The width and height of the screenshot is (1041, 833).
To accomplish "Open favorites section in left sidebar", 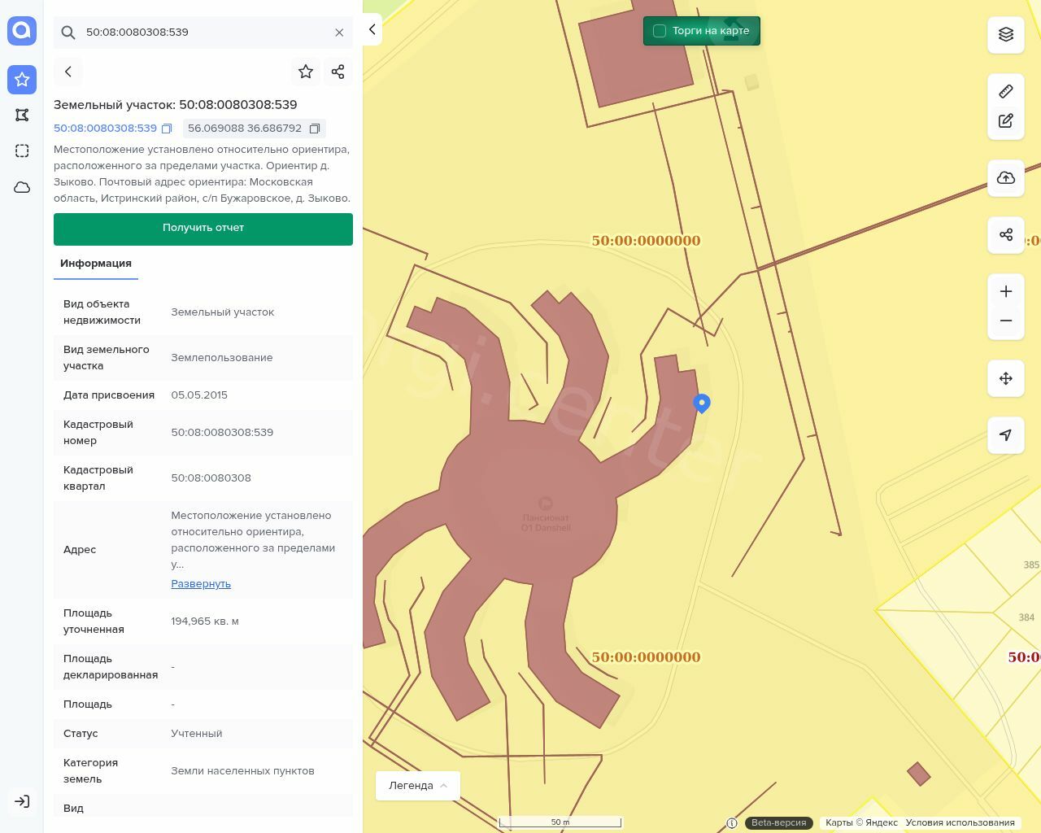I will point(22,79).
